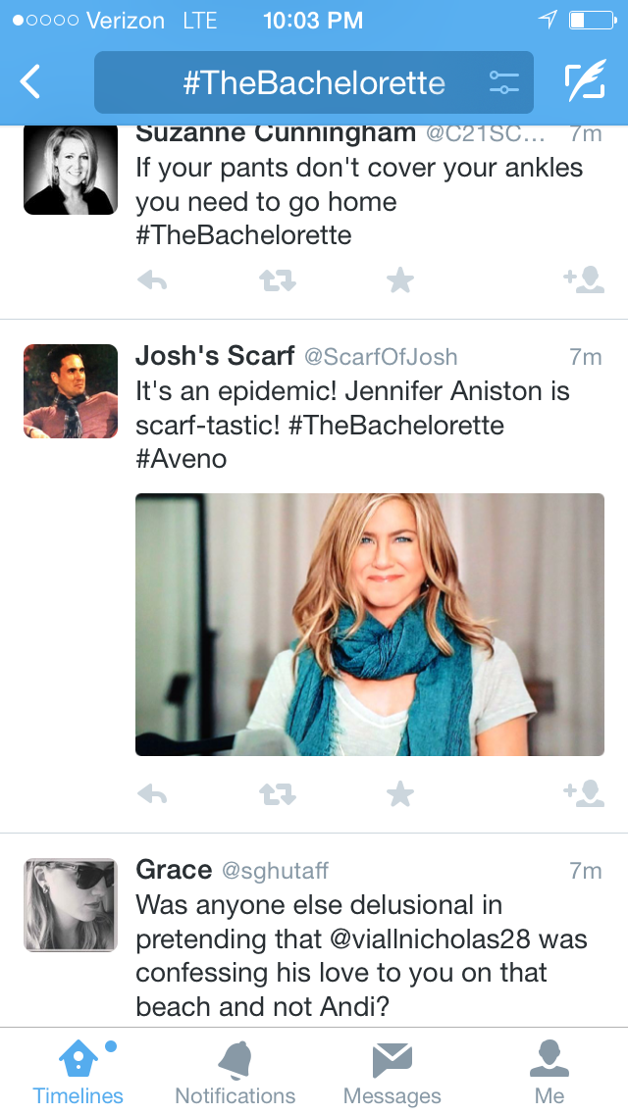Tap the back arrow in header
This screenshot has height=1114, width=628.
tap(31, 82)
